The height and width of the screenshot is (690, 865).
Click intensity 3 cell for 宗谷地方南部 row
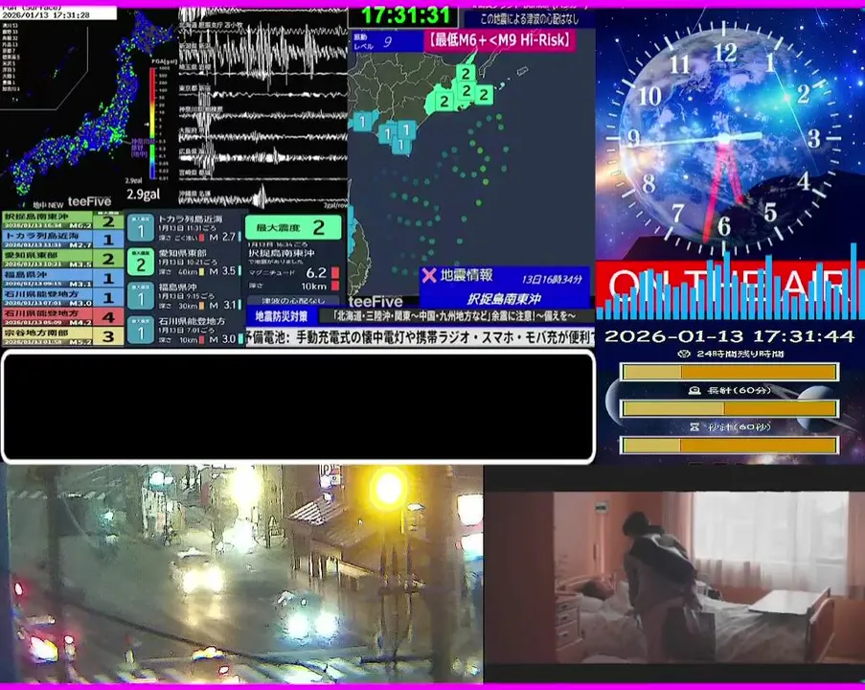pos(108,336)
